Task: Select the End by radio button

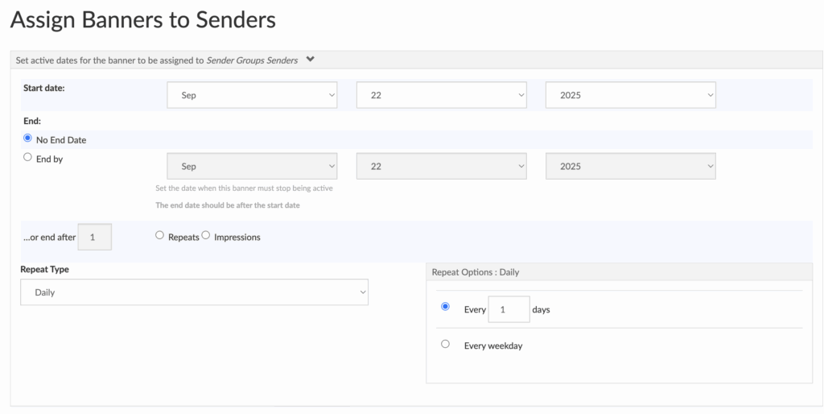Action: (28, 159)
